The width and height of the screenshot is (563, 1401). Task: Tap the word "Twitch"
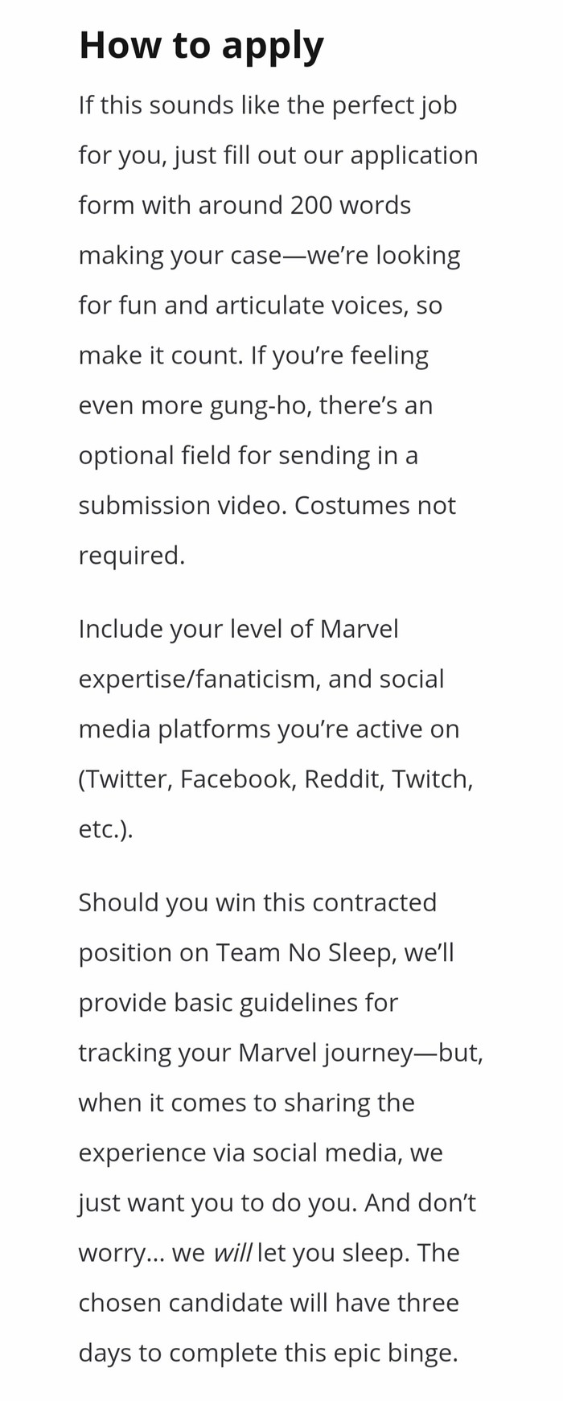coord(430,779)
